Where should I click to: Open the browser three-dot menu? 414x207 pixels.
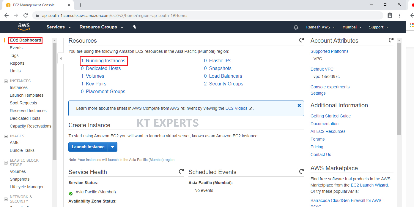tap(400, 15)
